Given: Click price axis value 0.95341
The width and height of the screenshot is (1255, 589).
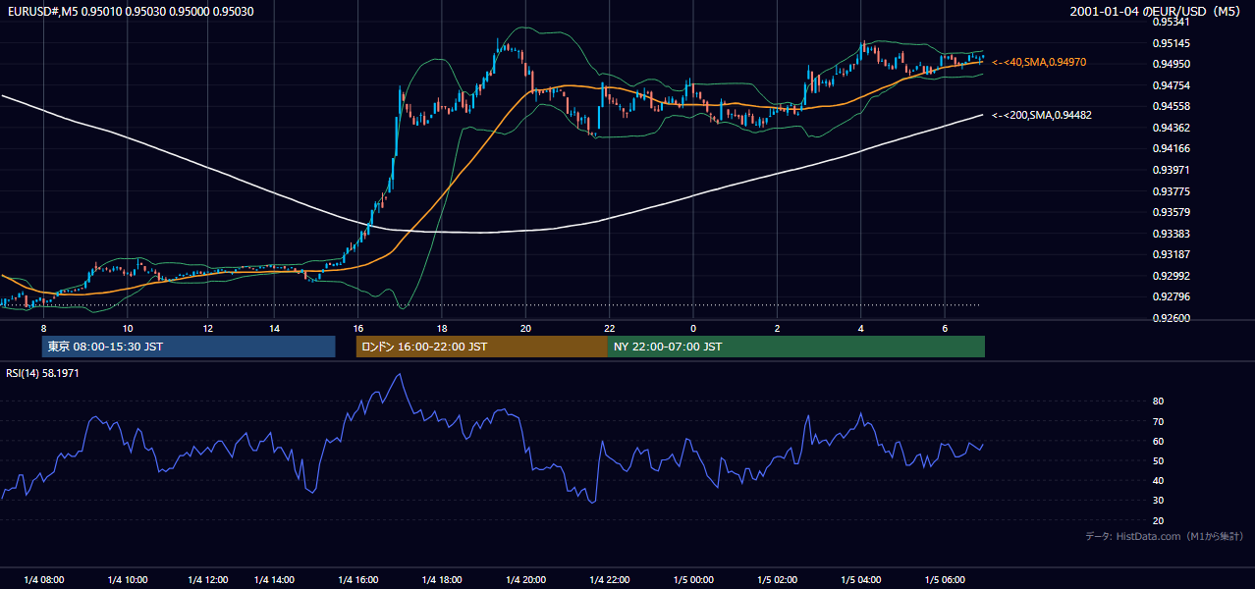Looking at the screenshot, I should [1171, 22].
